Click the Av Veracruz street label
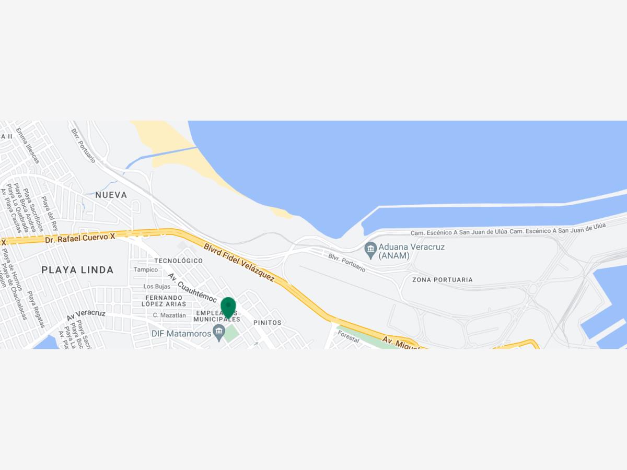 [86, 316]
